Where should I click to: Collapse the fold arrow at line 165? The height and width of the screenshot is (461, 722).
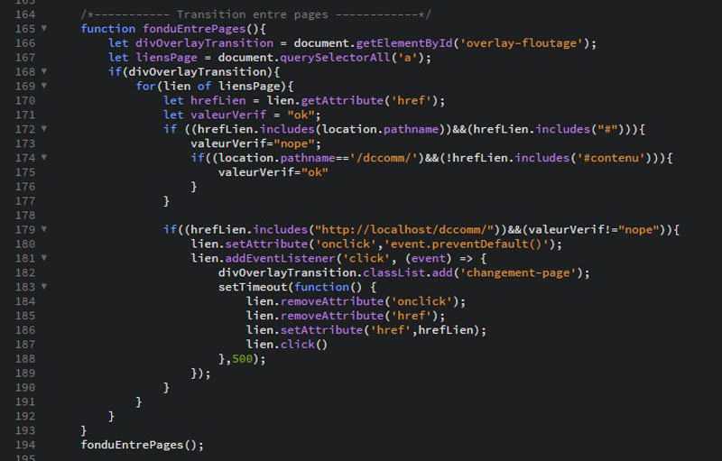click(x=44, y=29)
